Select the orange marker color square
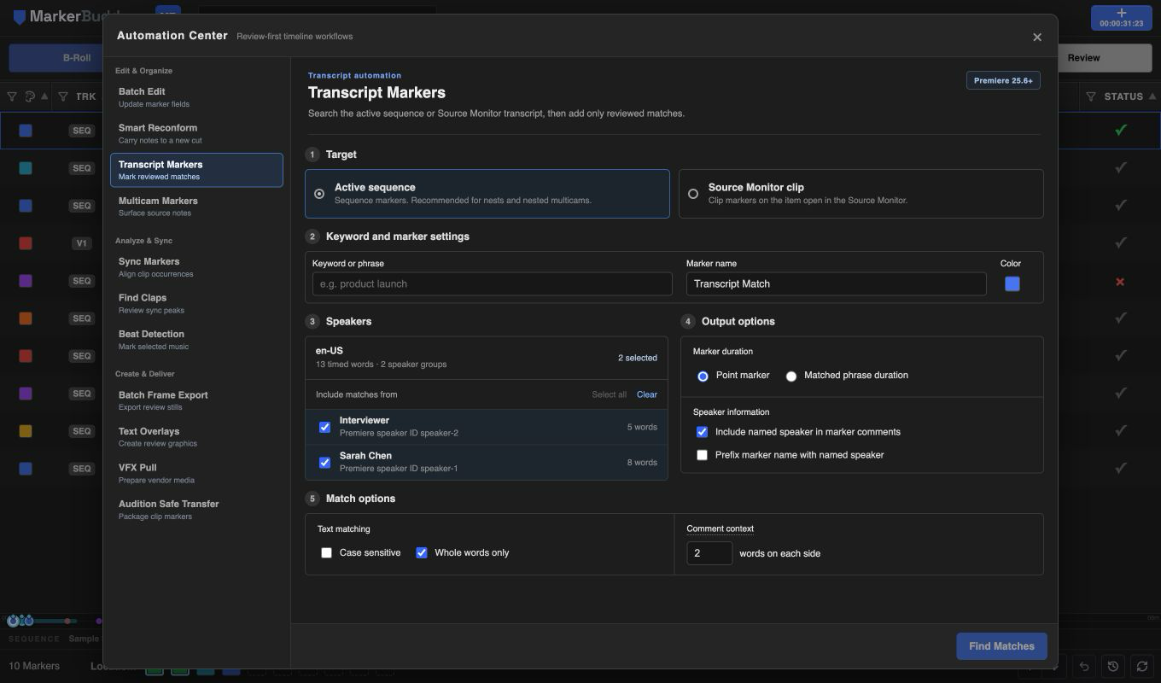Screen dimensions: 1161x683 click(x=26, y=318)
